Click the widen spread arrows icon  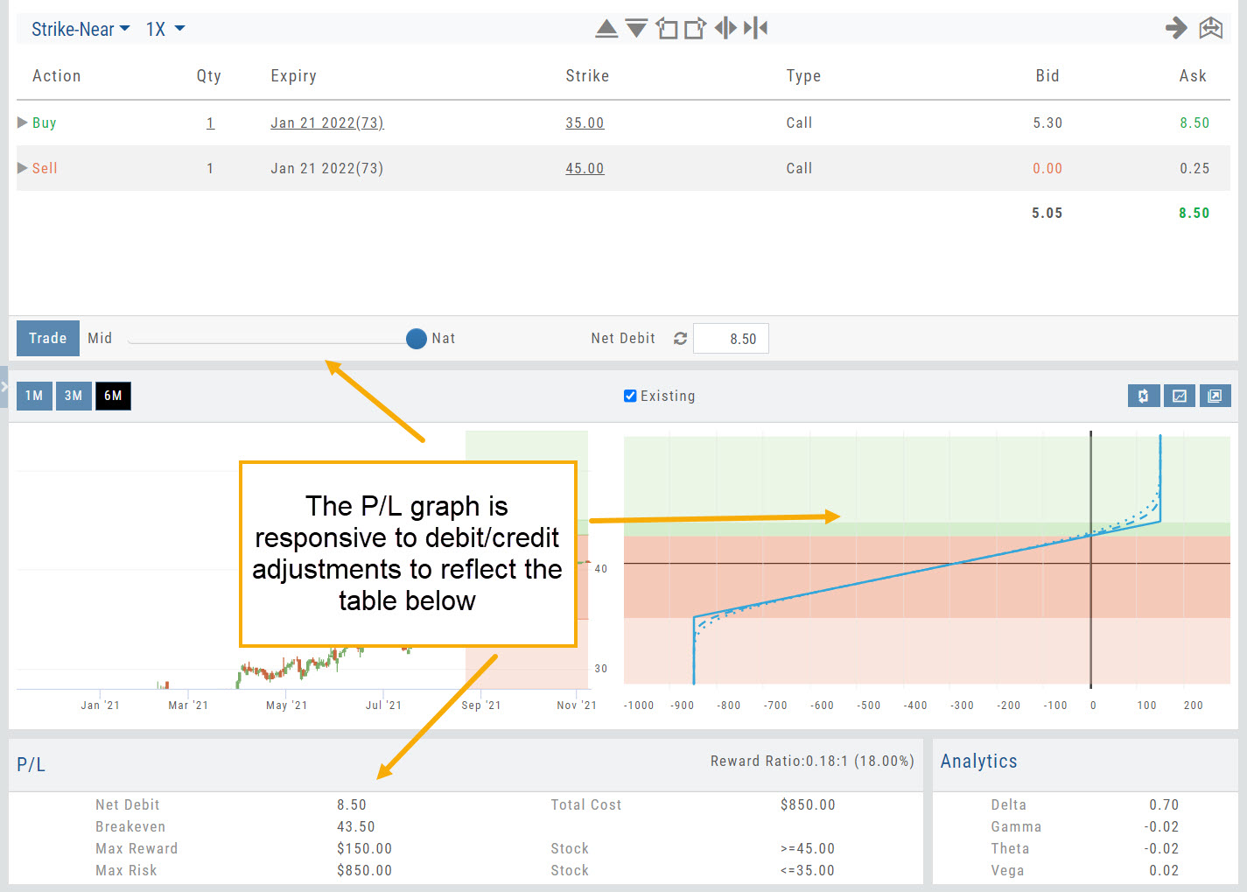coord(725,29)
